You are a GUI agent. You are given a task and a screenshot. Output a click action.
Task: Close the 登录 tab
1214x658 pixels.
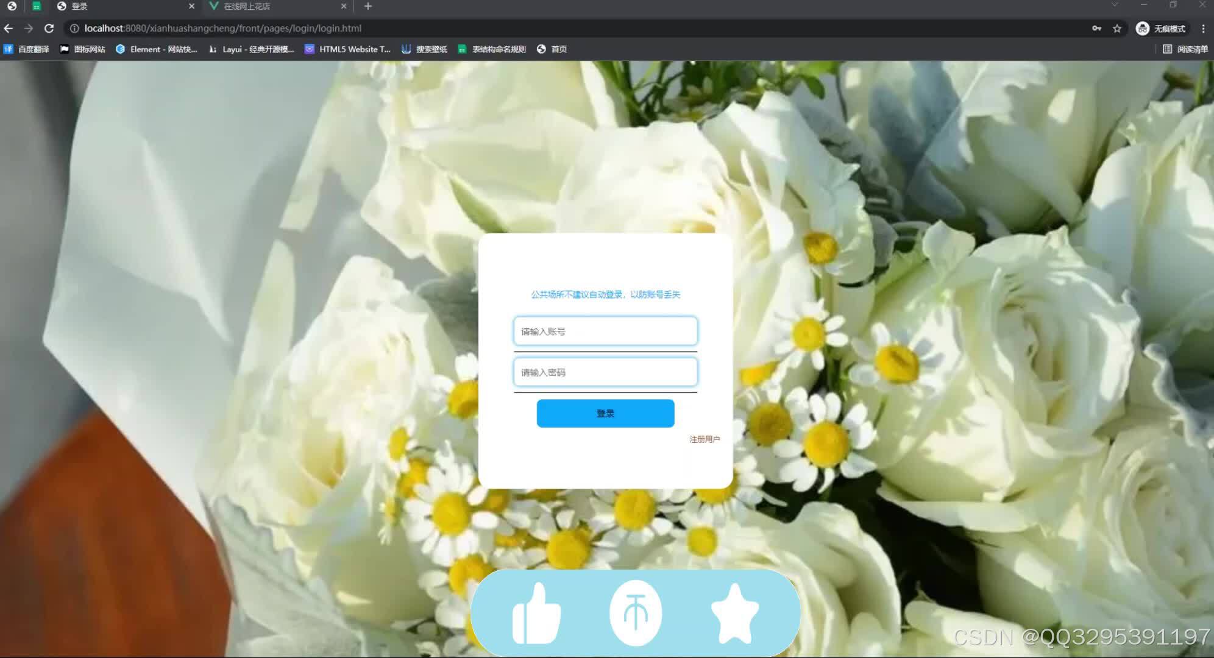tap(191, 6)
